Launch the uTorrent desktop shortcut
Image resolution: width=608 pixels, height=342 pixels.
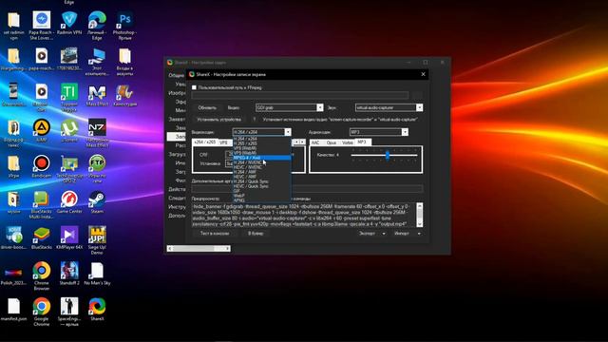[69, 128]
